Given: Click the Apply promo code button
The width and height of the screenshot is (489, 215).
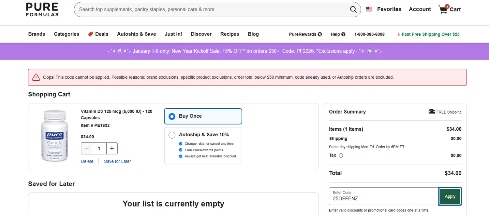Looking at the screenshot, I should [x=450, y=196].
